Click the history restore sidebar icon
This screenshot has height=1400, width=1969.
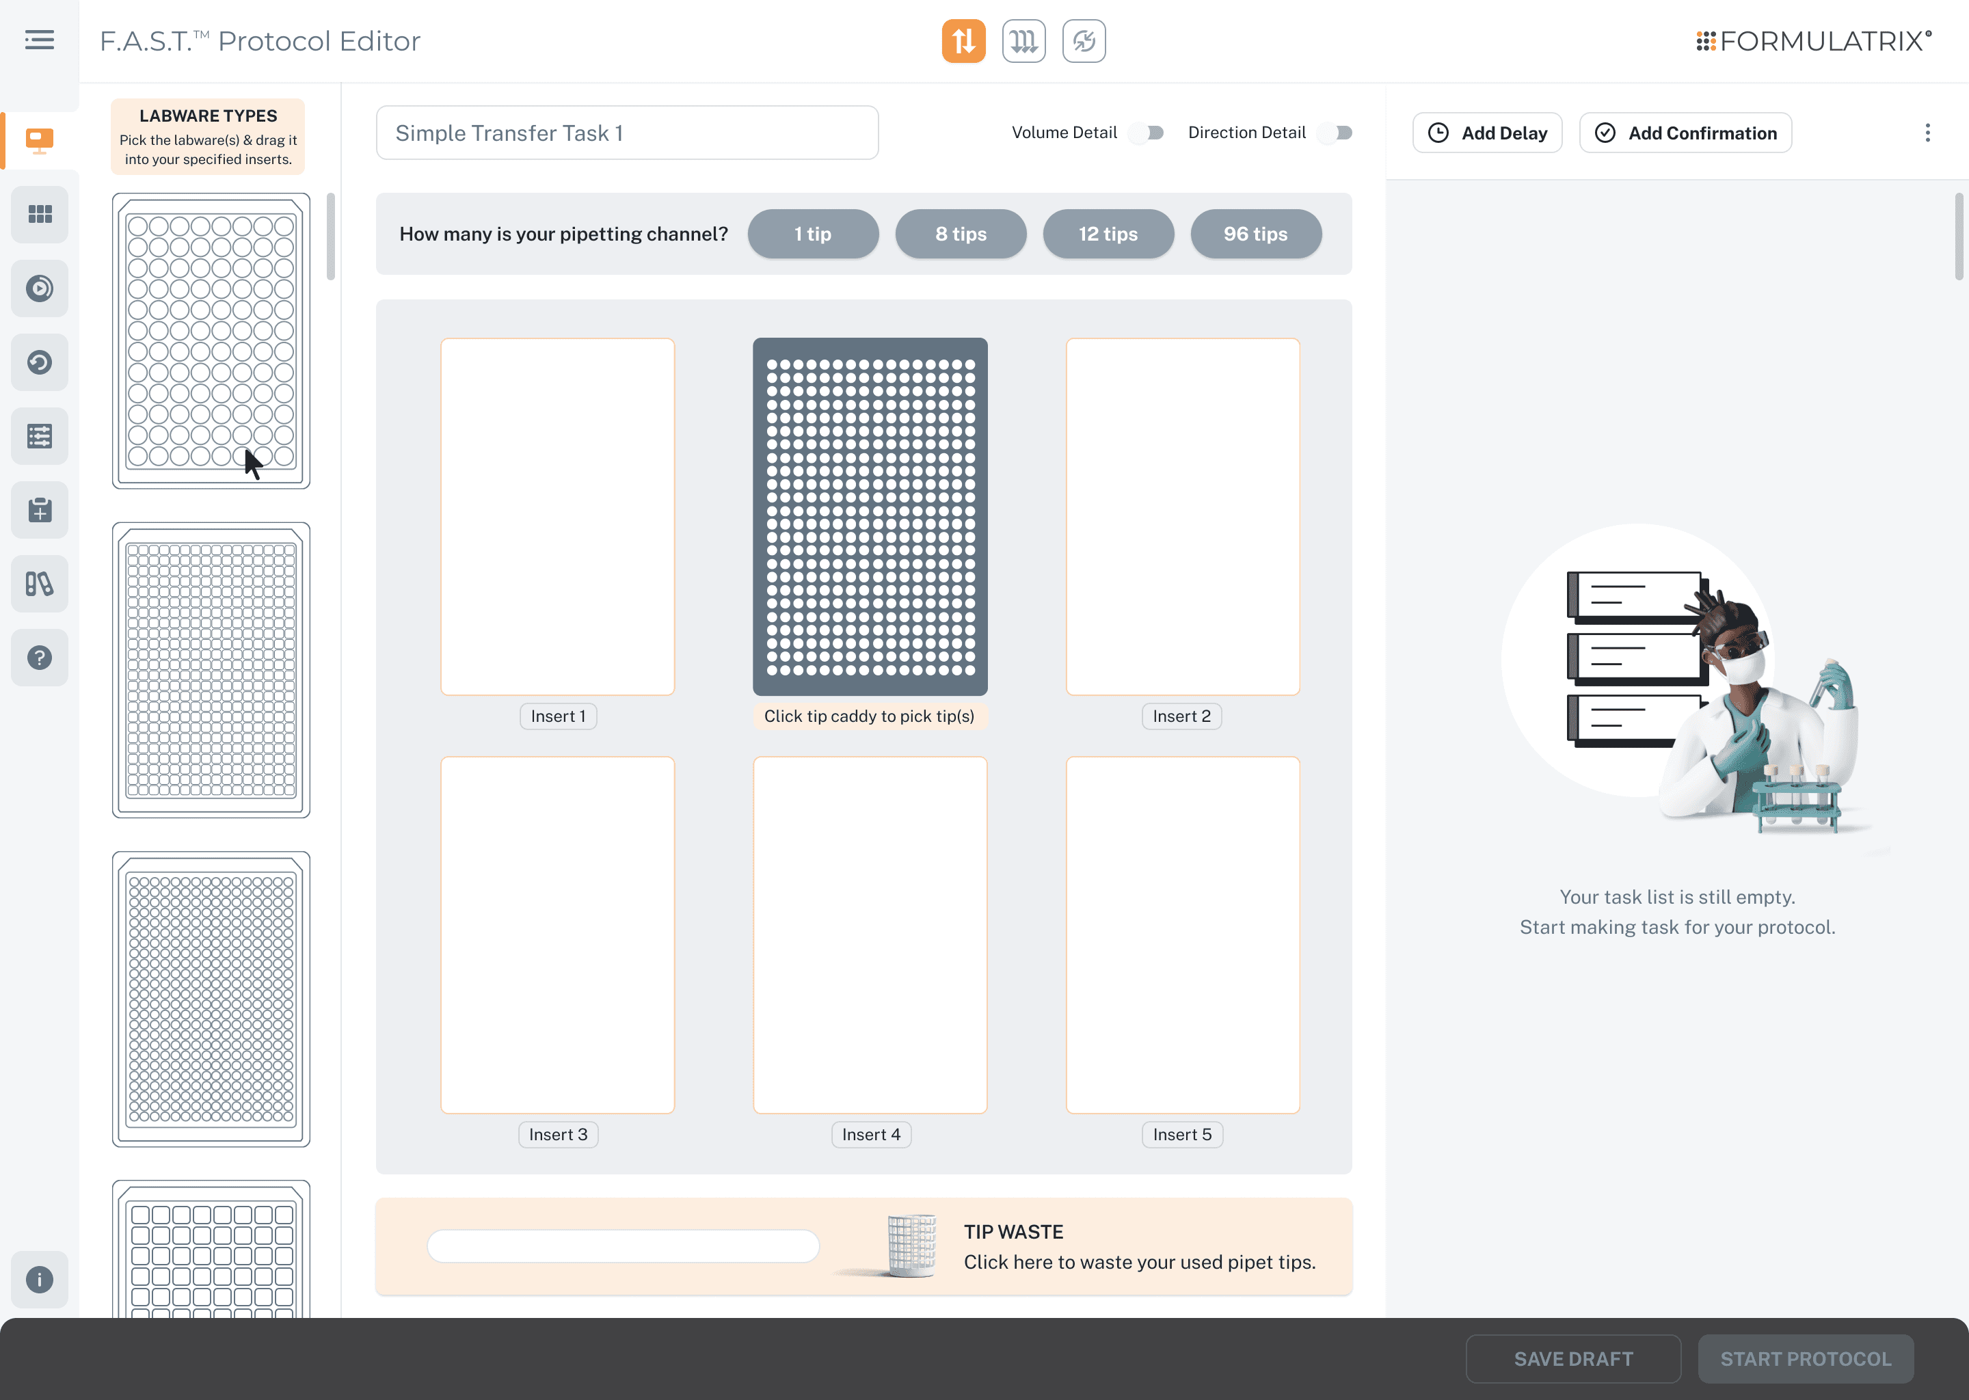(40, 362)
